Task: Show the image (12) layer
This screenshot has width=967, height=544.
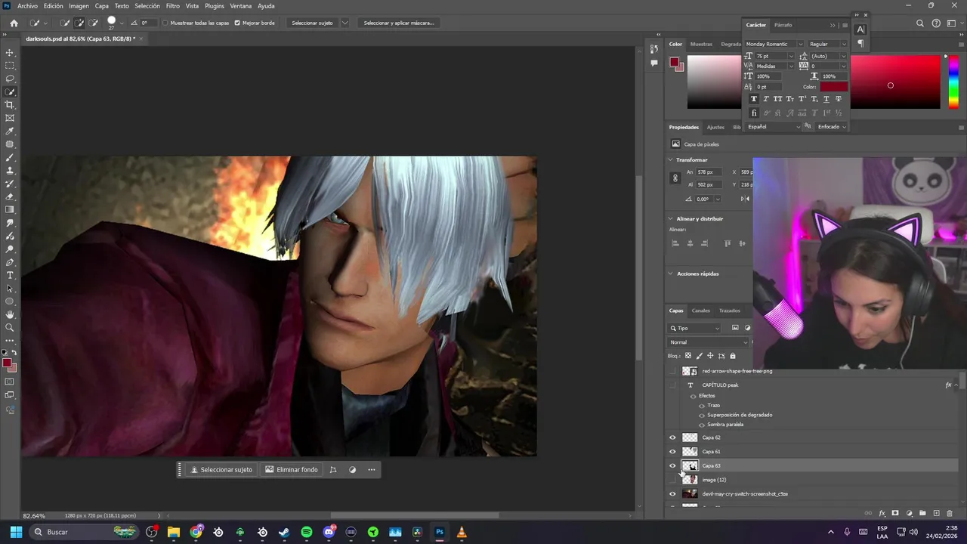Action: click(672, 480)
